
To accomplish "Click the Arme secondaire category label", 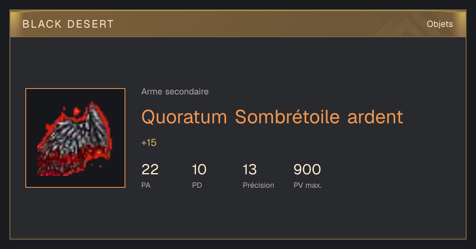I will point(175,92).
